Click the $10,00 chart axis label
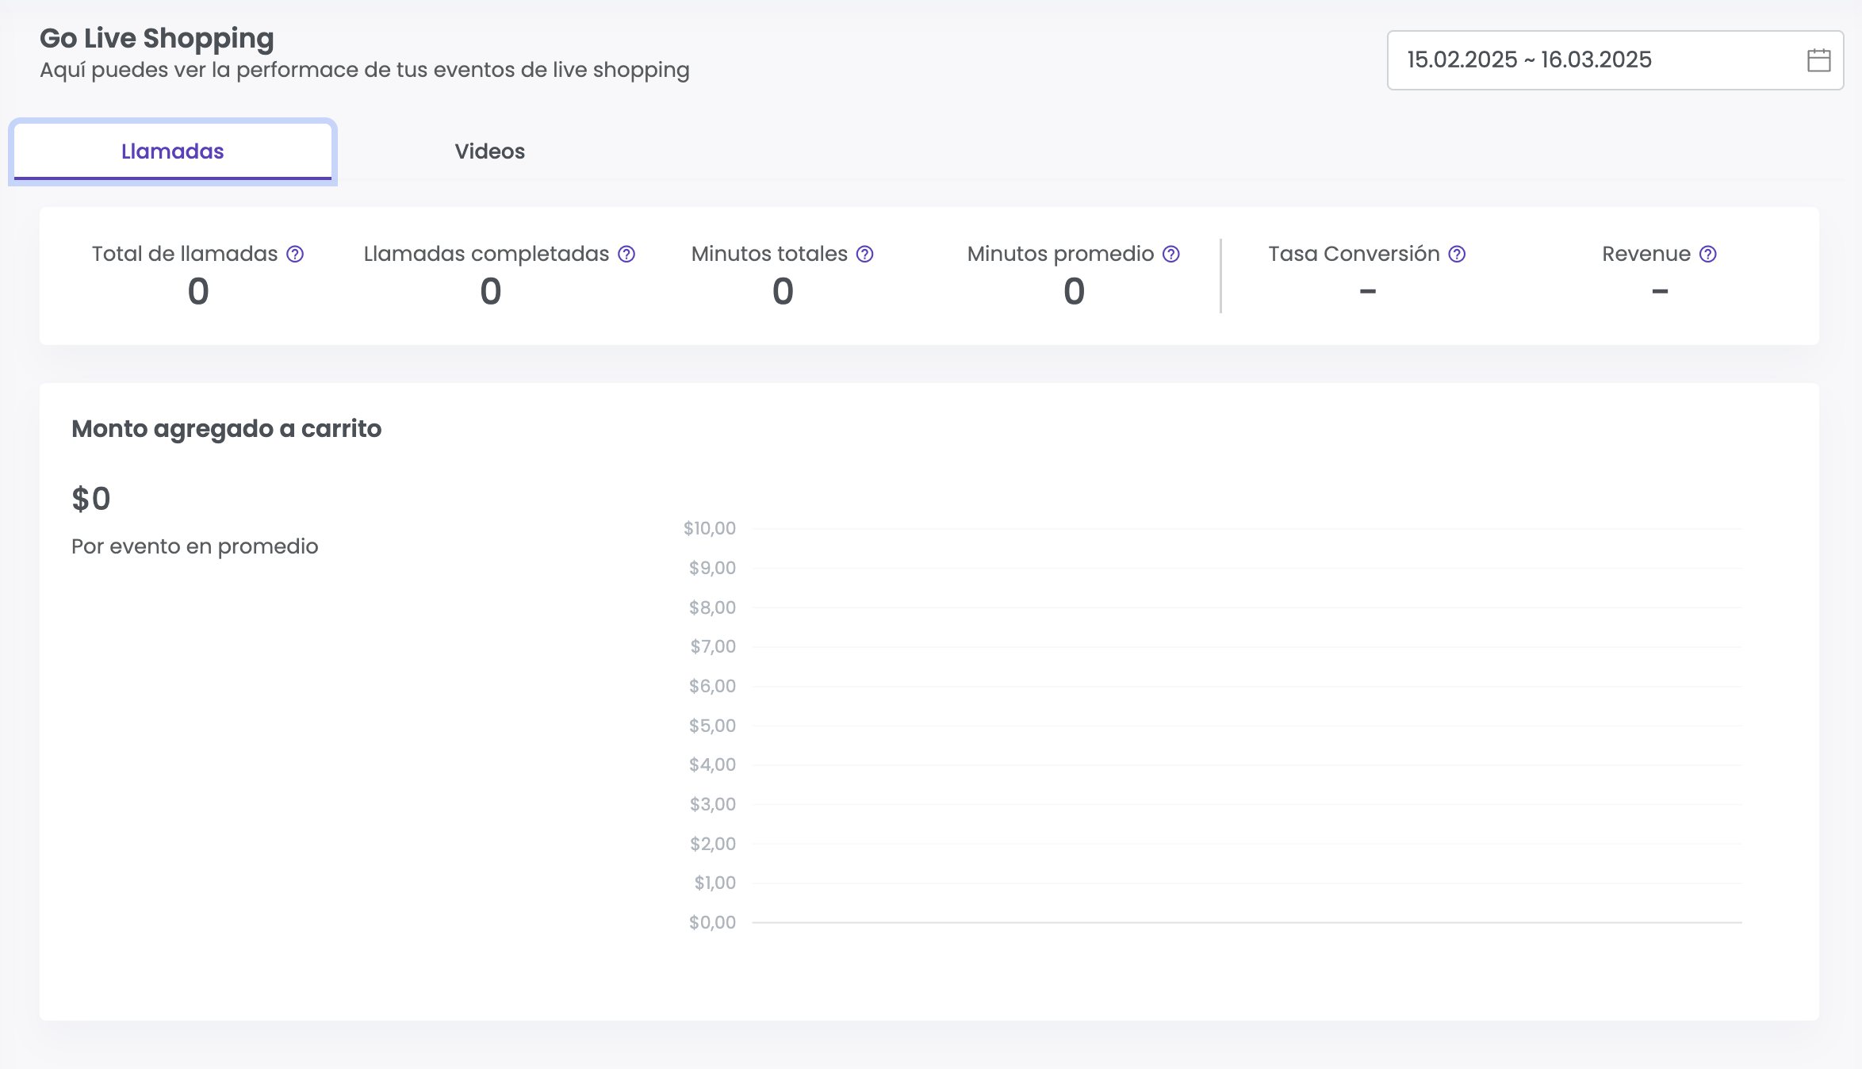1862x1069 pixels. [x=709, y=528]
